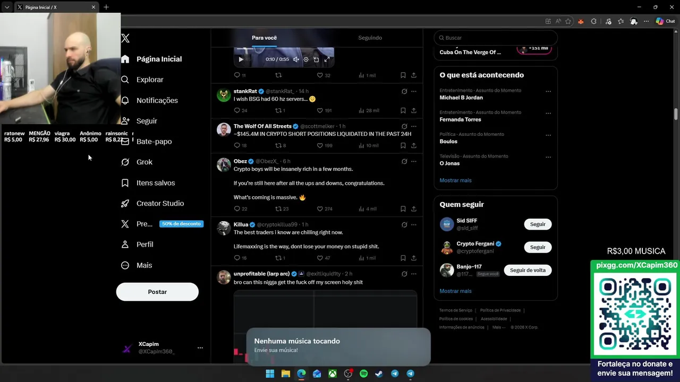Add this page to favorites star
The image size is (680, 382).
coord(568,21)
